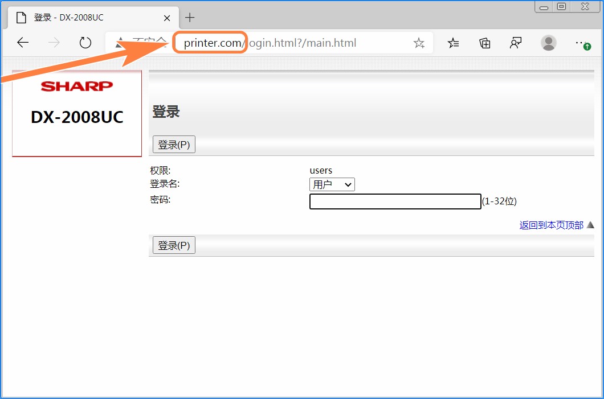604x399 pixels.
Task: Click the greyed-out forward arrow
Action: (x=54, y=42)
